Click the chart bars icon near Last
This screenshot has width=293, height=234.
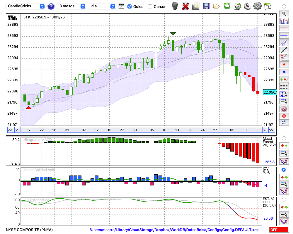coord(12,18)
